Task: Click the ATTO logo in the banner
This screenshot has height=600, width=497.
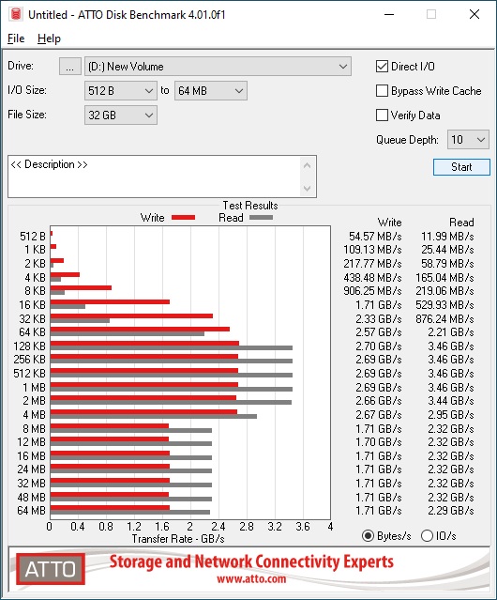Action: pos(51,569)
